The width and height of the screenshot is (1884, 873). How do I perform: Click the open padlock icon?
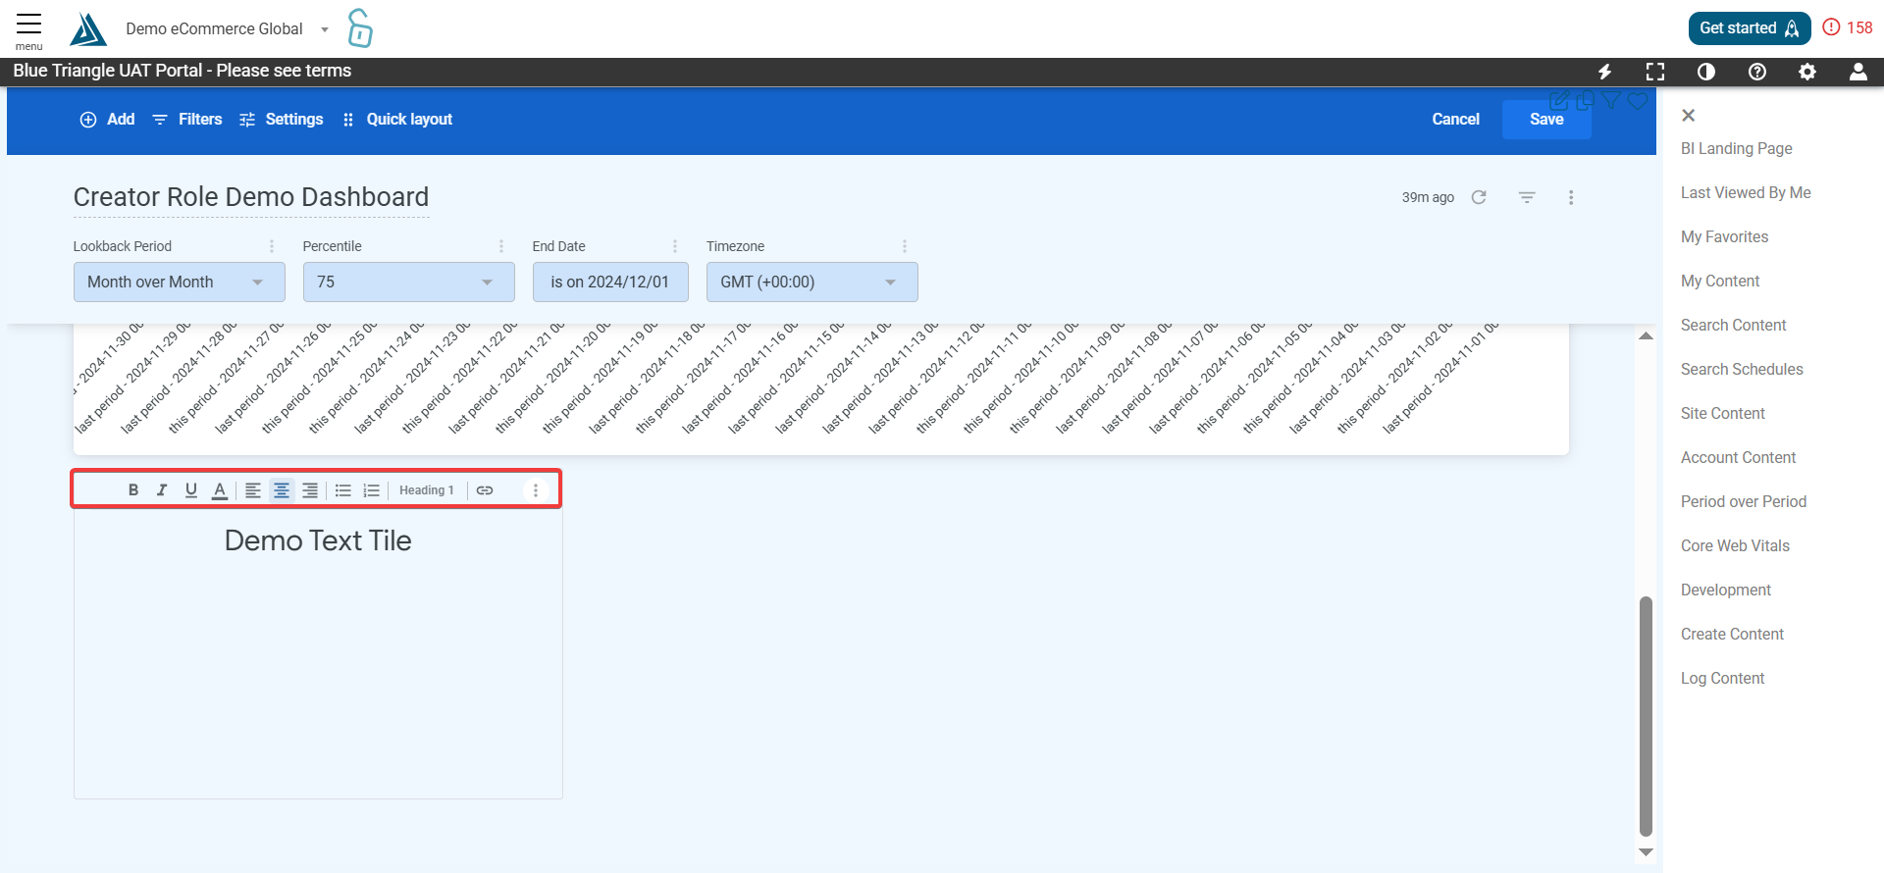pos(360,28)
